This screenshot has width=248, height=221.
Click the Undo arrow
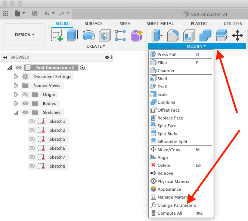[x=47, y=13]
